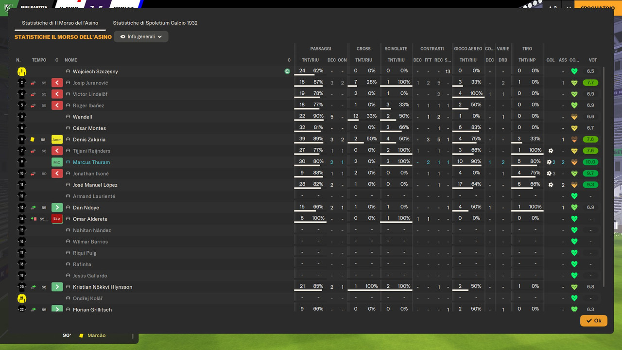The height and width of the screenshot is (350, 622).
Task: Open the Info generali view dropdown
Action: click(141, 36)
